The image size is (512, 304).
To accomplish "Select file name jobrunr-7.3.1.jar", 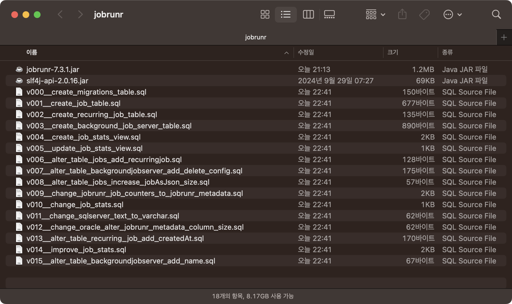I will tap(53, 69).
